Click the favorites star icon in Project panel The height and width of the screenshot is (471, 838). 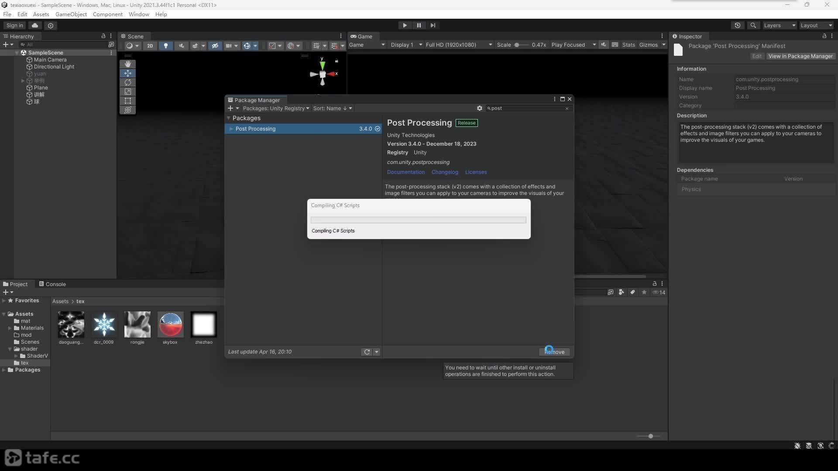pyautogui.click(x=644, y=292)
